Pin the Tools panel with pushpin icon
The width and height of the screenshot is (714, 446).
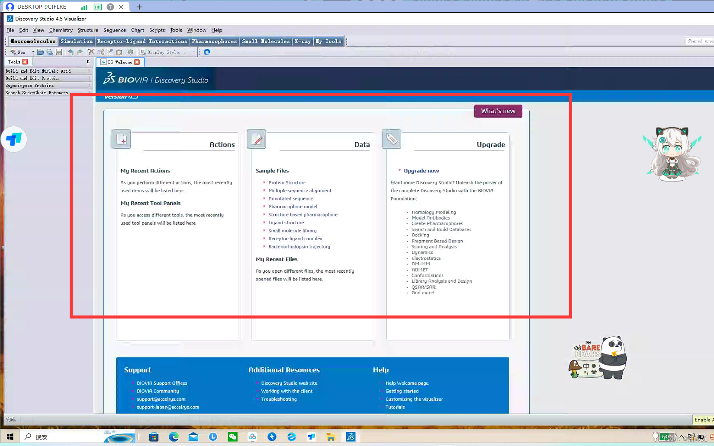(88, 62)
